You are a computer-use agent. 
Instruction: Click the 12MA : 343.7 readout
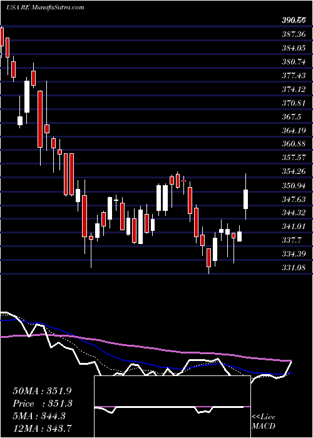[x=43, y=428]
